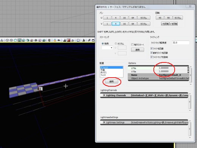Click the black joystick camera icon
Screen dimensions: 197x148
click(x=64, y=41)
